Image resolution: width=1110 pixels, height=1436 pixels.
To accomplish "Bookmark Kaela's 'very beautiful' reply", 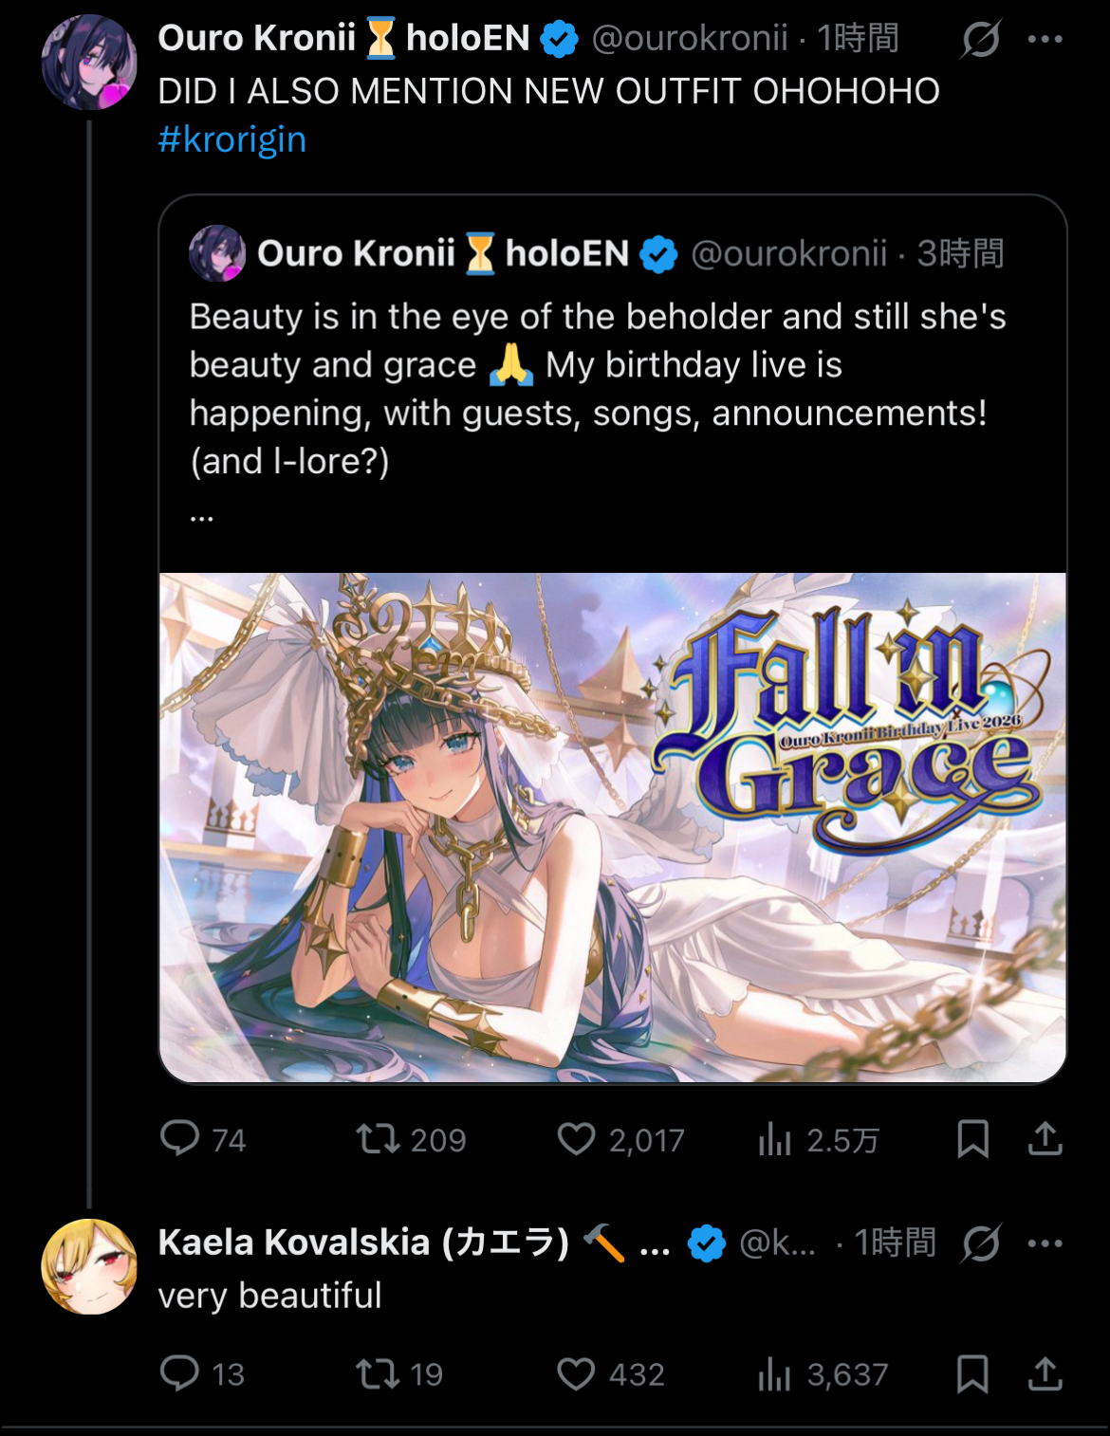I will (972, 1373).
